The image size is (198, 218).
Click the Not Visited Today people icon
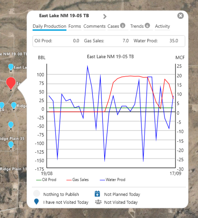click(x=98, y=202)
